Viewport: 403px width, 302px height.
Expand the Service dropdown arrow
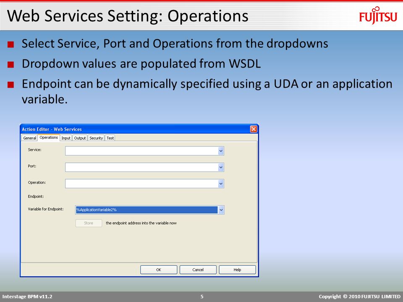coord(221,151)
